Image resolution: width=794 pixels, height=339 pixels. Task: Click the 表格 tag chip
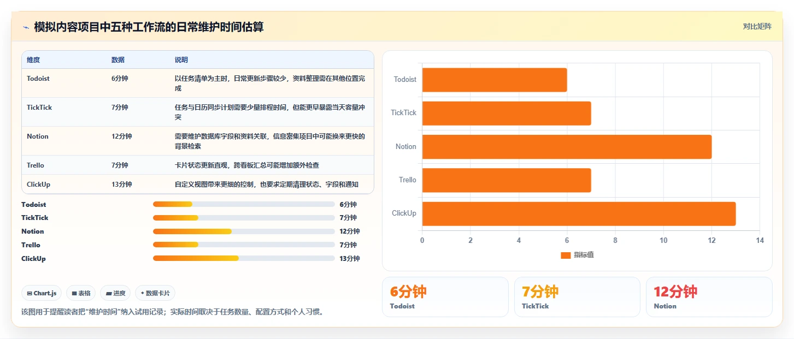[x=81, y=293]
